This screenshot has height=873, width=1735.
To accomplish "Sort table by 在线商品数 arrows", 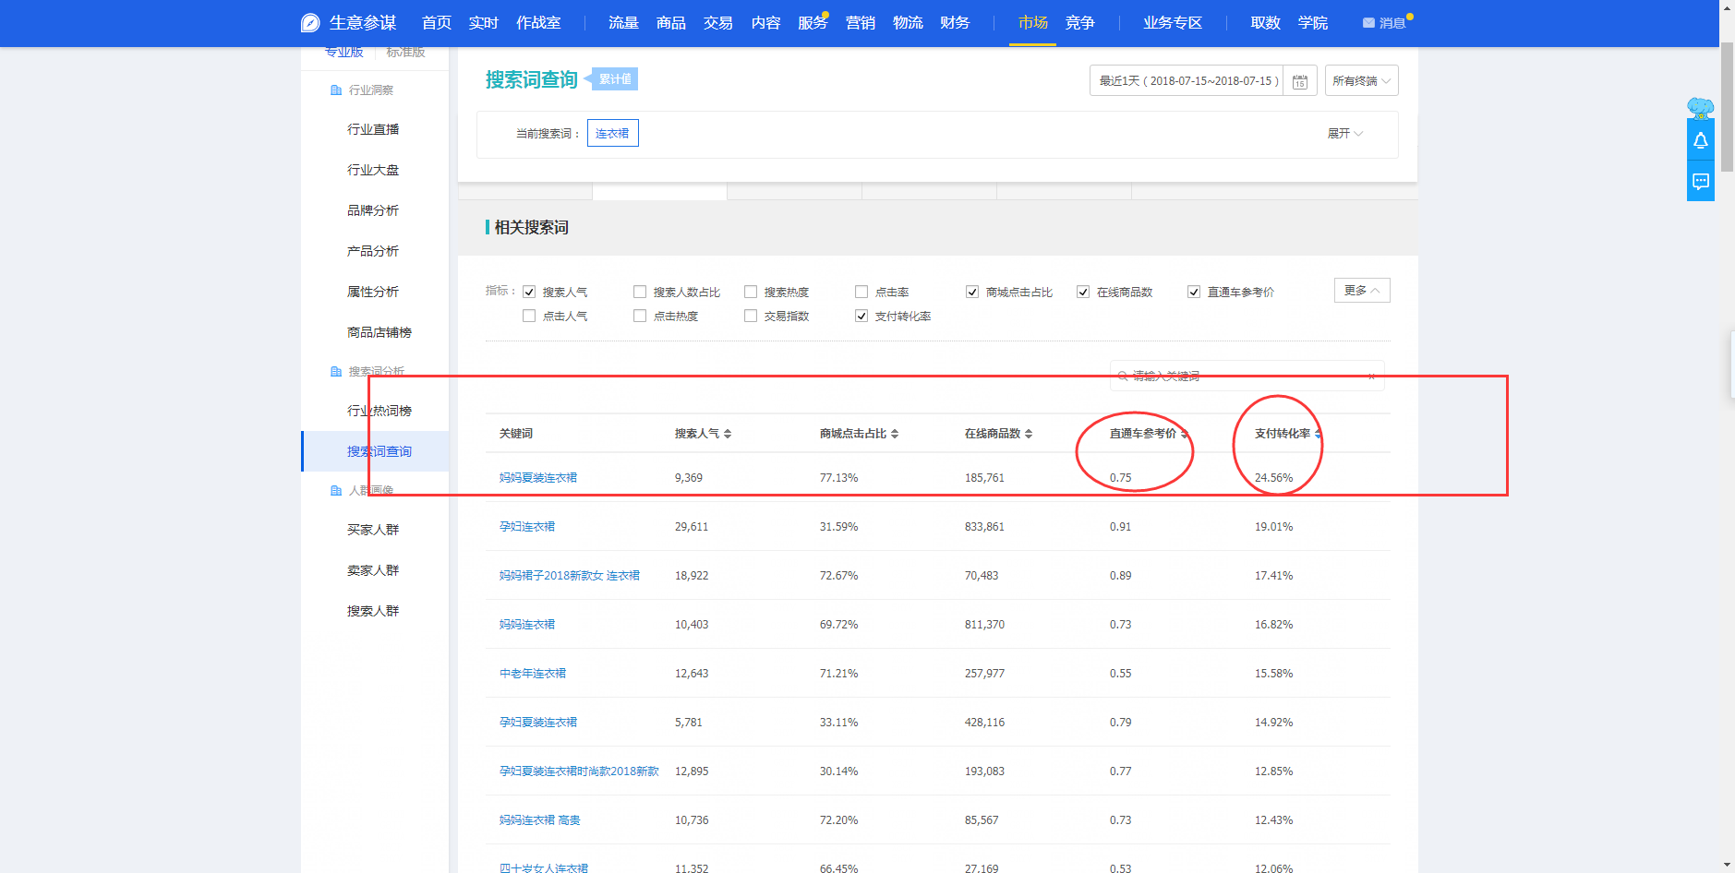I will point(1029,434).
